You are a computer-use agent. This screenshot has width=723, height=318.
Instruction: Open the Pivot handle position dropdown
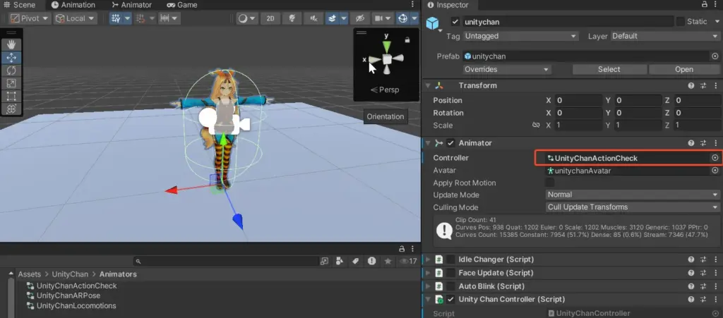pyautogui.click(x=30, y=18)
